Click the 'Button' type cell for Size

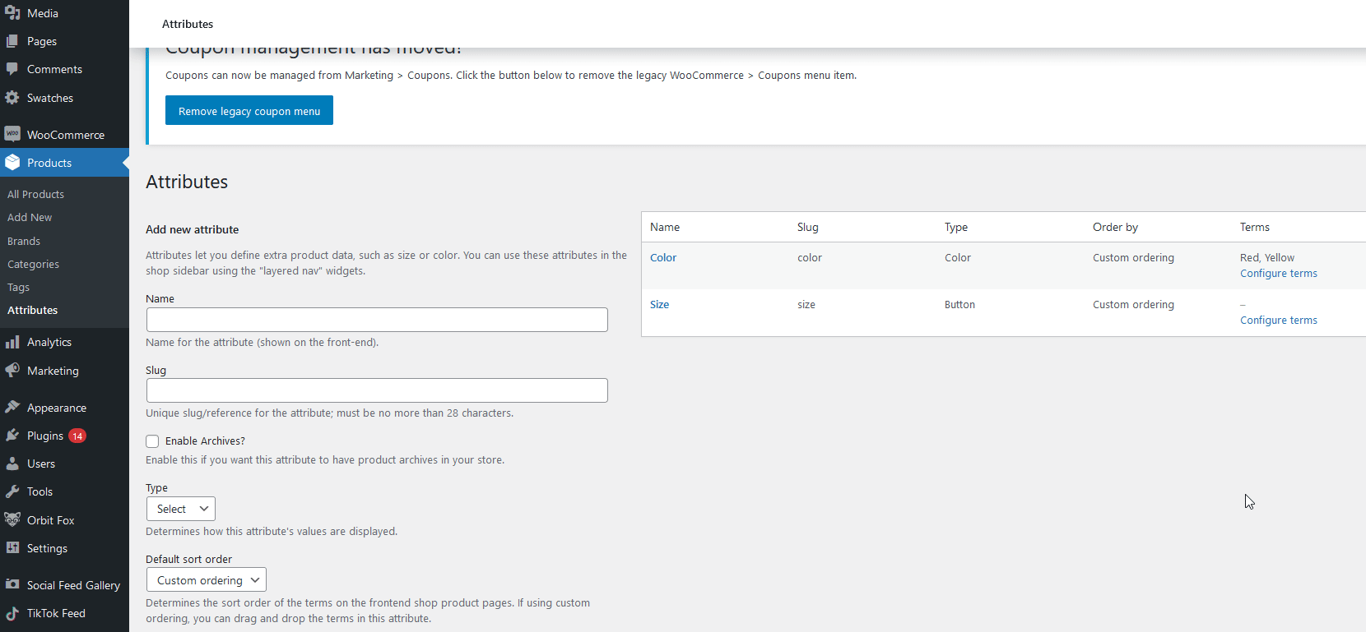coord(959,304)
